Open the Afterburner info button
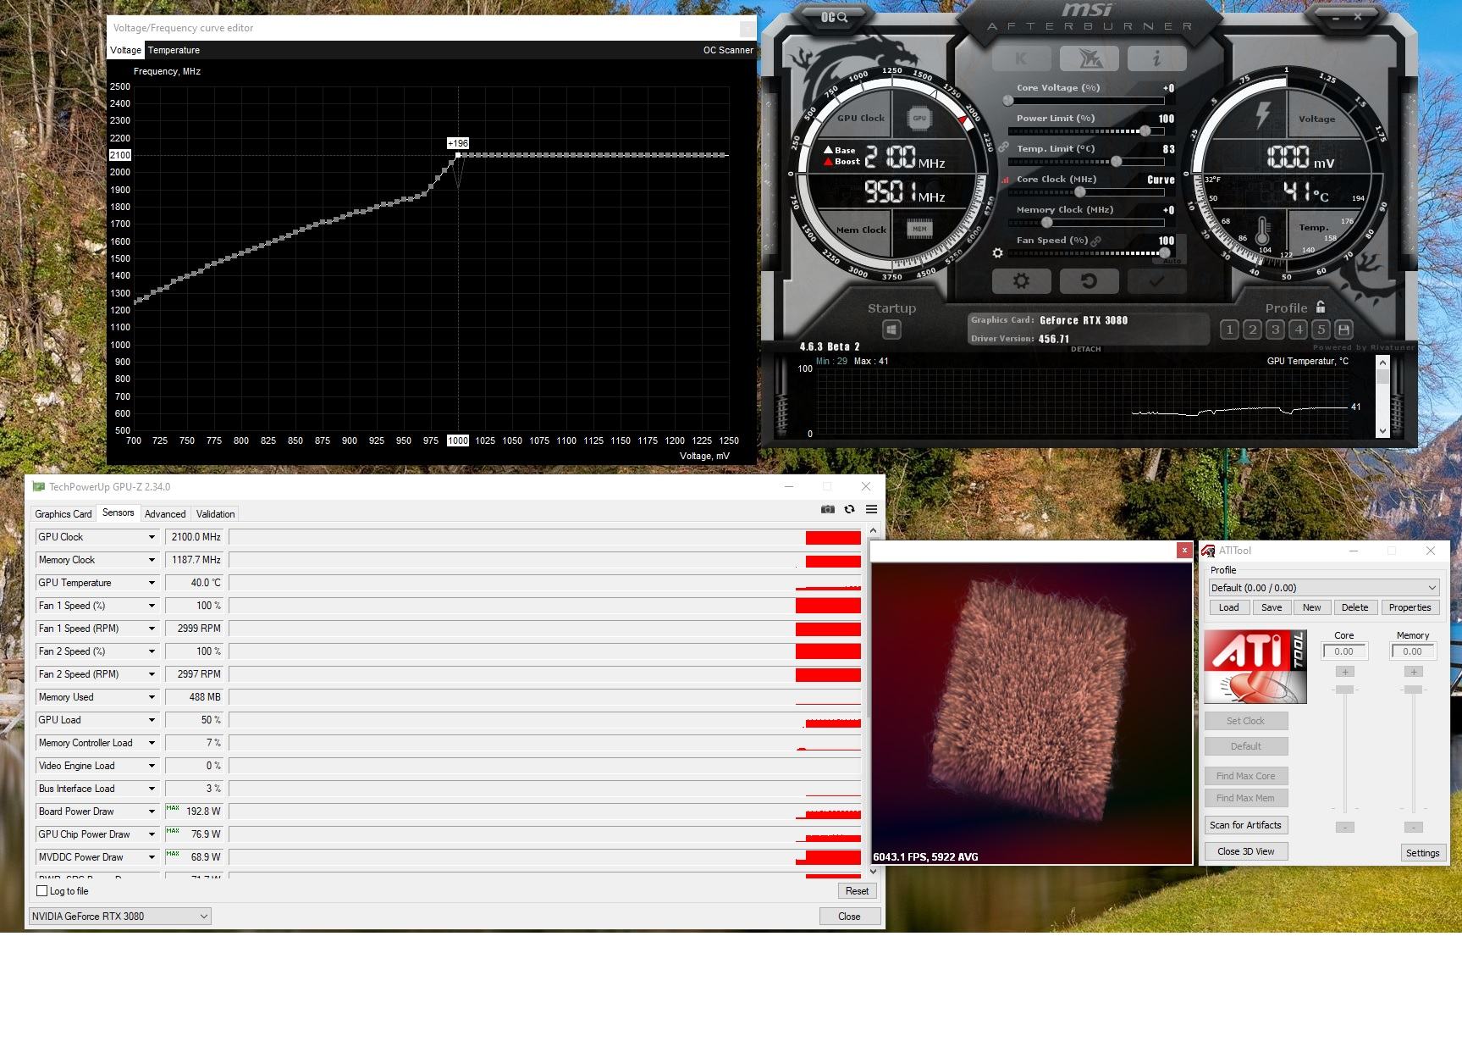Image resolution: width=1462 pixels, height=1047 pixels. 1156,58
